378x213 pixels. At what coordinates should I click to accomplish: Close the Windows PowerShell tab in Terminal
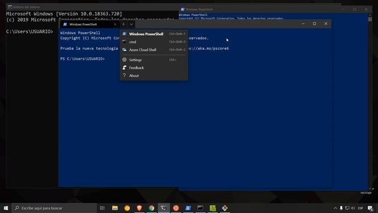115,24
